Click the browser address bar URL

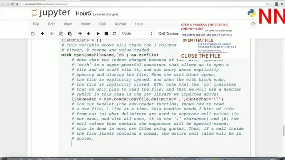click(46, 4)
